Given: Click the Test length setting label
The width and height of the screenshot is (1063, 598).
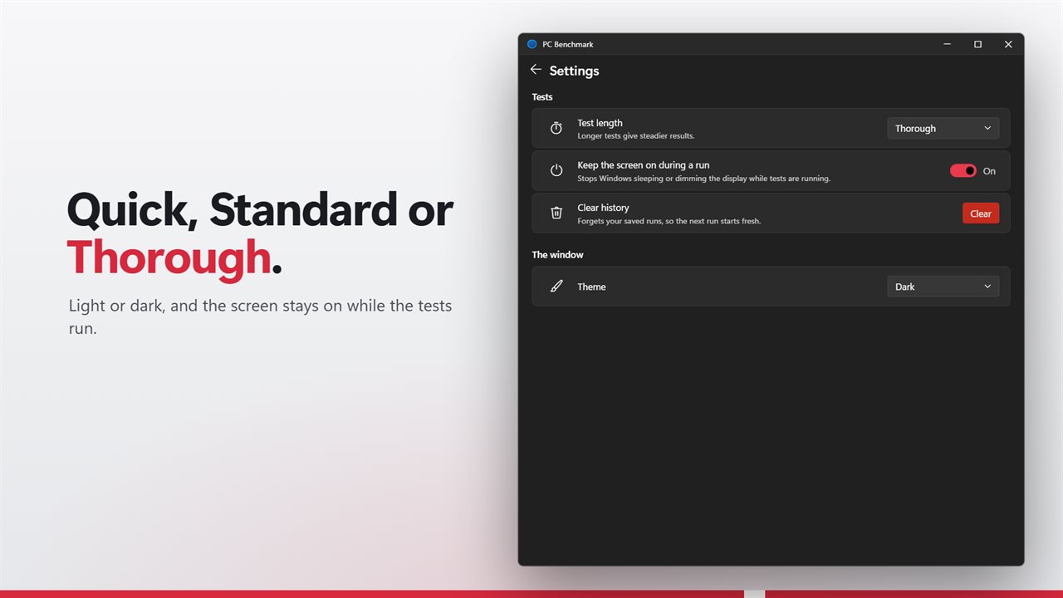Looking at the screenshot, I should click(x=600, y=123).
